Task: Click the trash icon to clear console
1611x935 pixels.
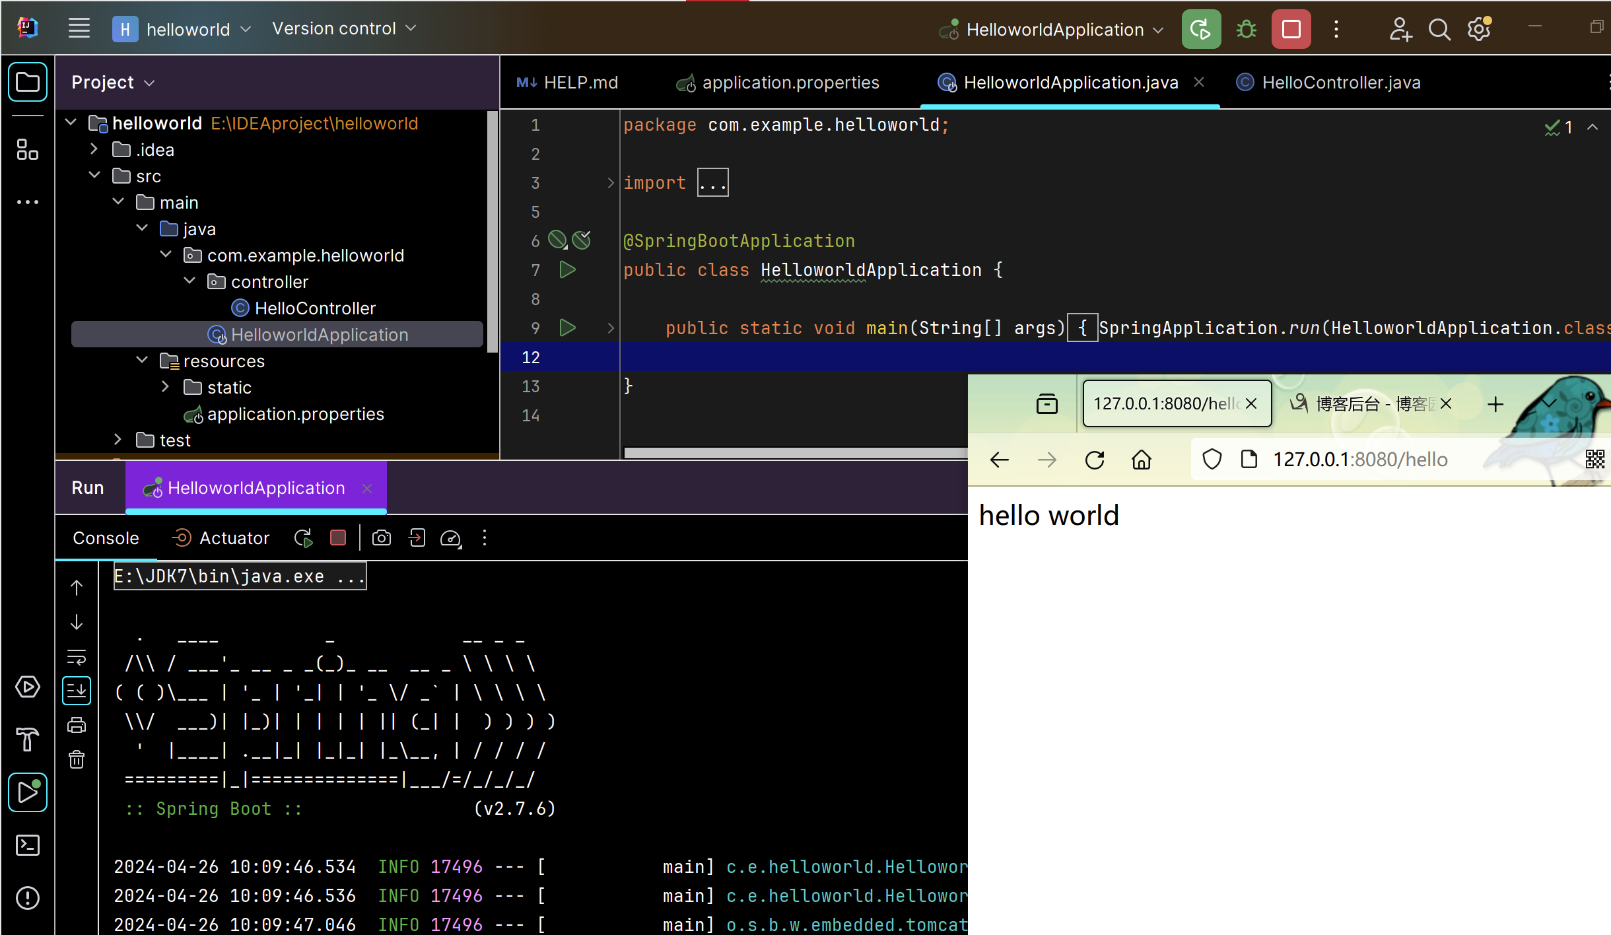Action: coord(77,759)
